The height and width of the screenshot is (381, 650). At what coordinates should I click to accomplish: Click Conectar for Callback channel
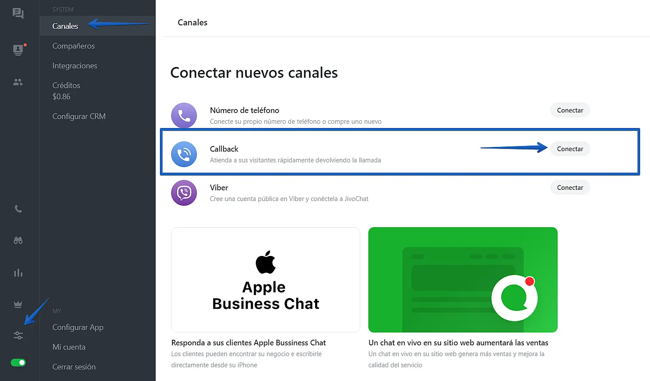[x=570, y=149]
